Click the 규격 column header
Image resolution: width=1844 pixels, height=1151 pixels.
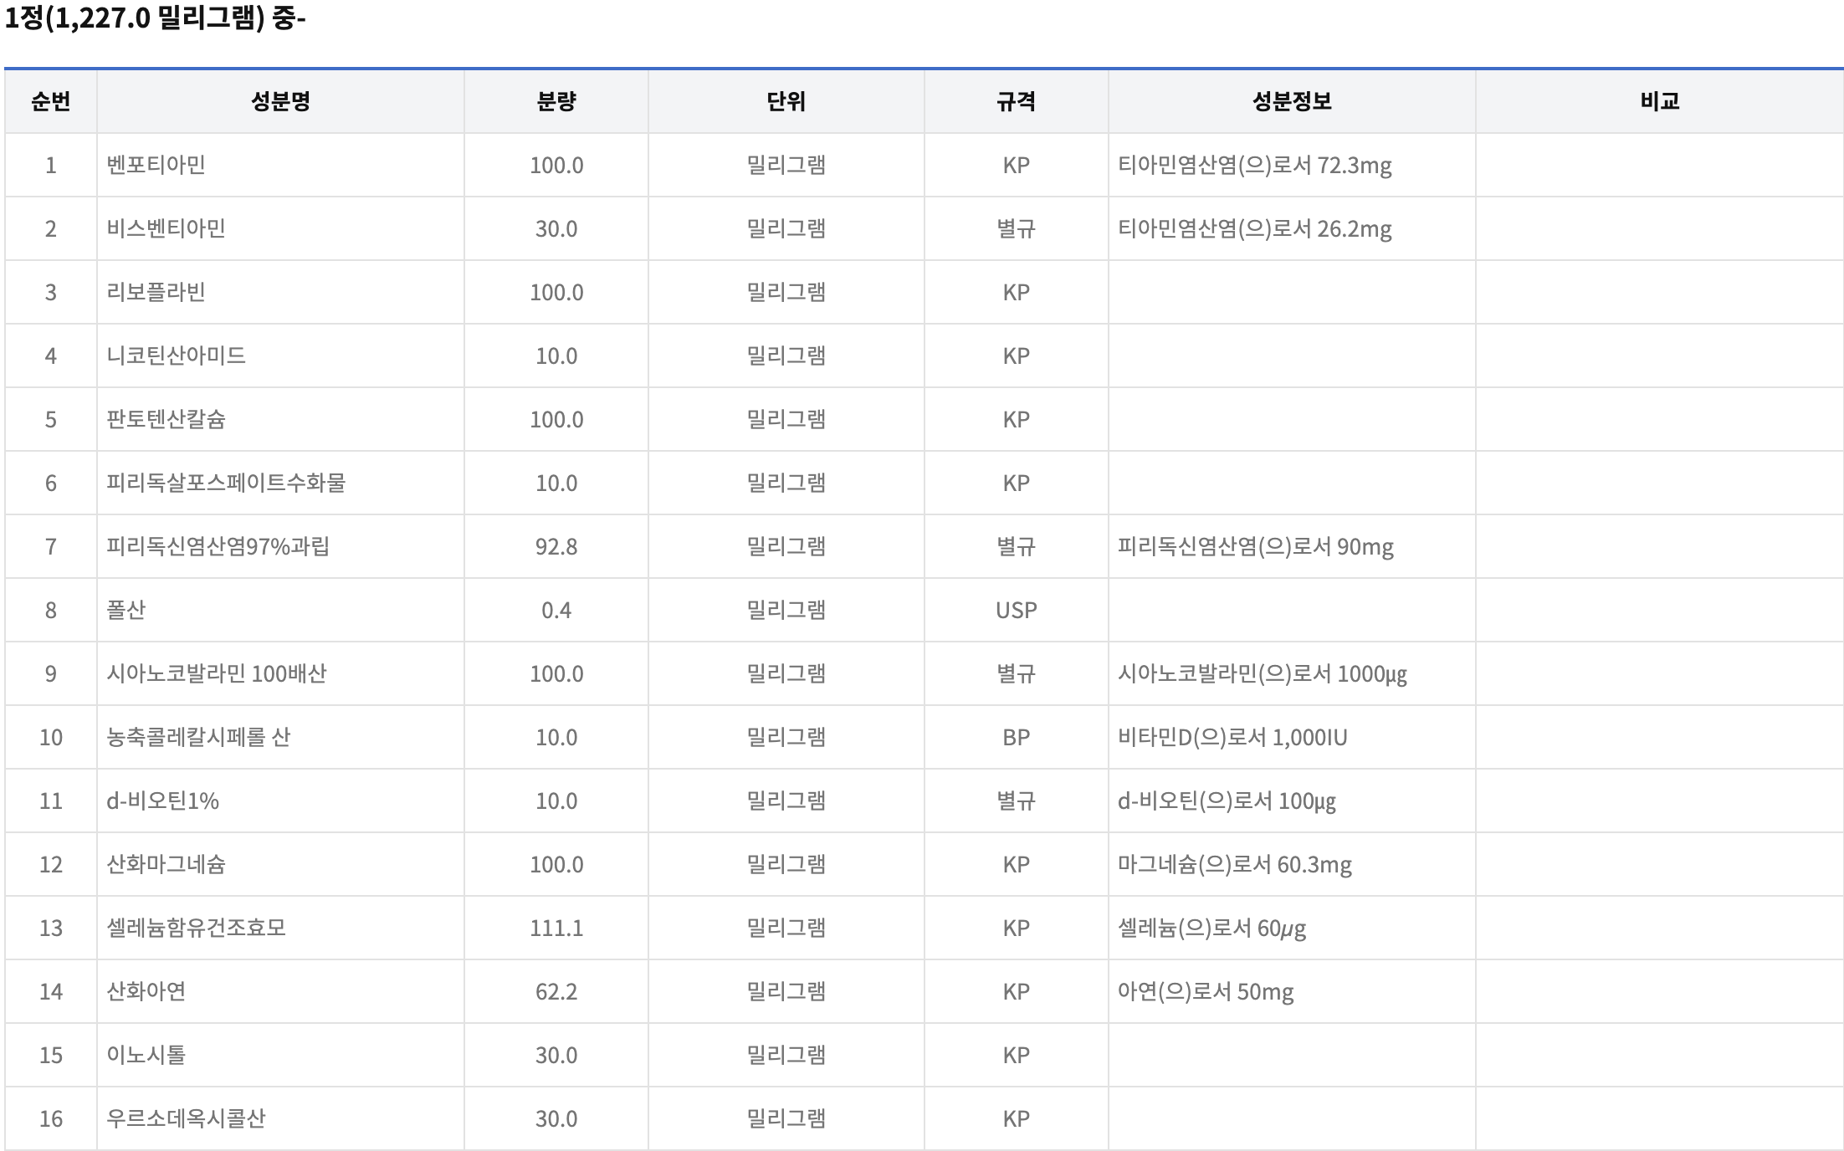point(1015,101)
